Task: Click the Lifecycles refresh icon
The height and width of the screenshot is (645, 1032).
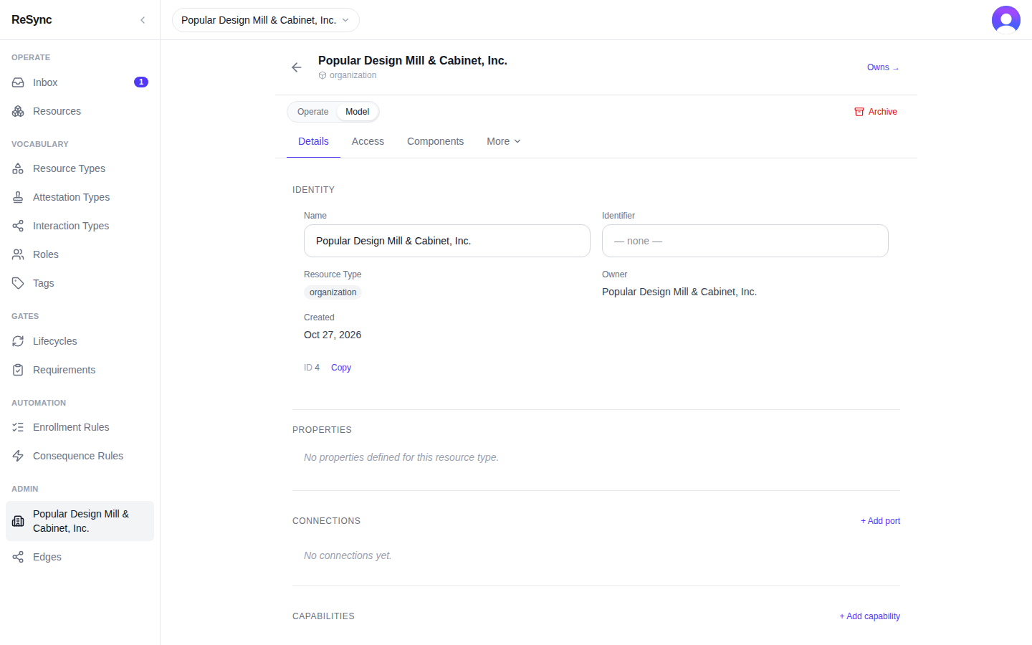Action: tap(18, 341)
